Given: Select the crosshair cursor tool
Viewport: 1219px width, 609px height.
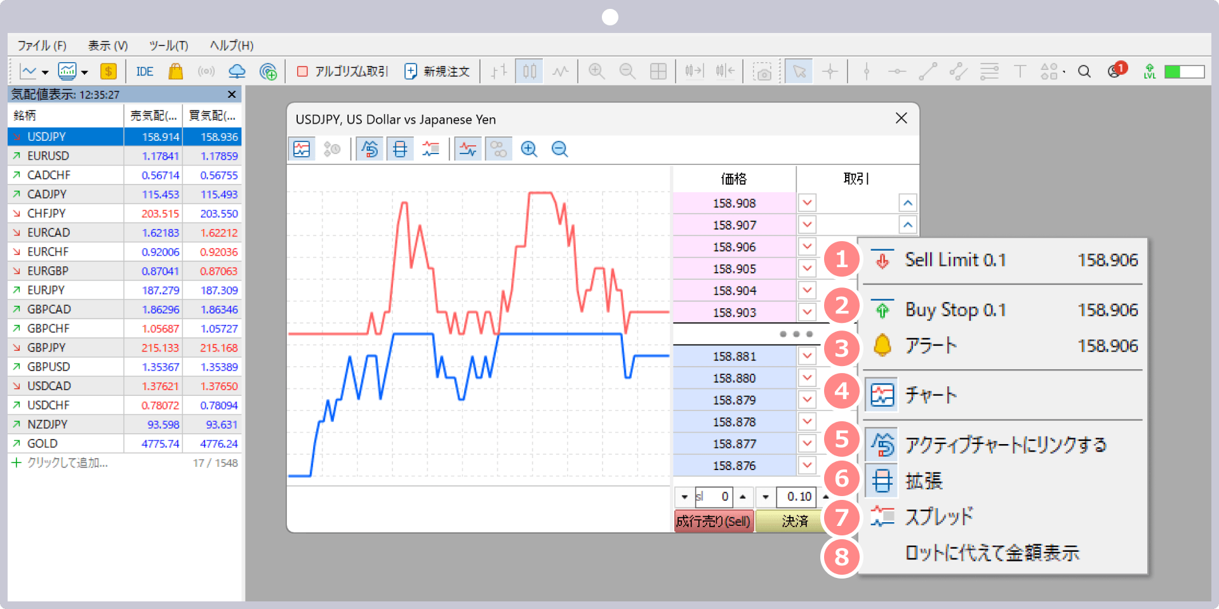Looking at the screenshot, I should point(830,72).
